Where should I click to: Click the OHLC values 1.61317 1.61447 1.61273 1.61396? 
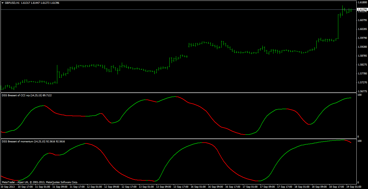(x=40, y=3)
